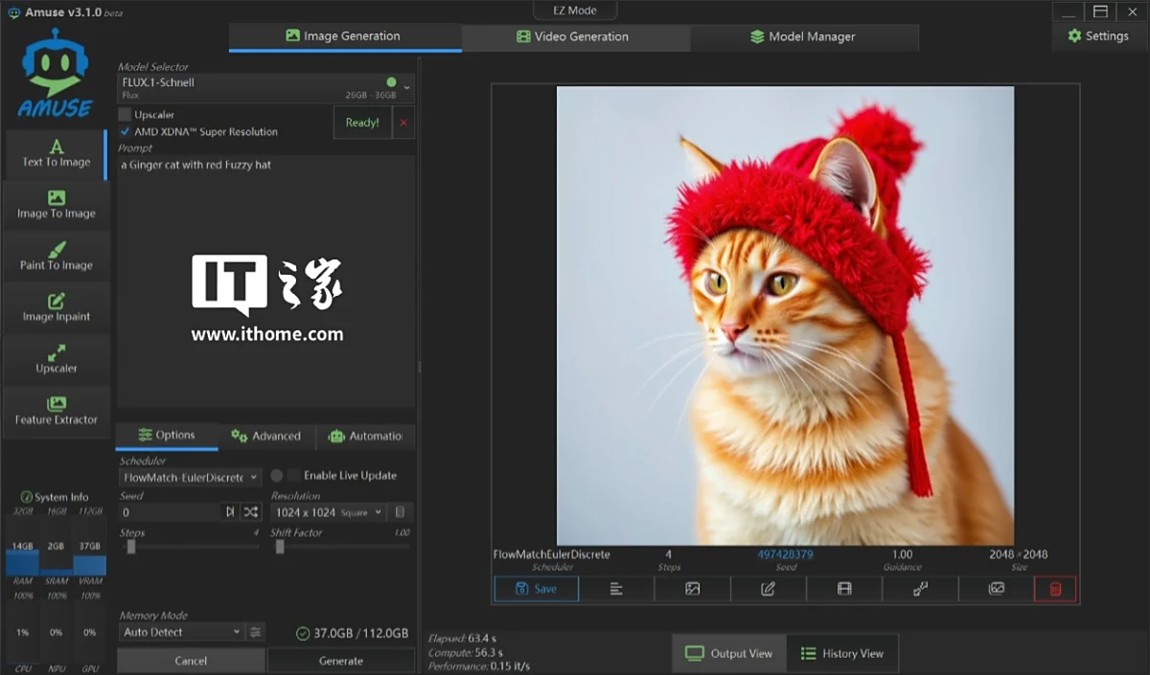This screenshot has width=1150, height=675.
Task: Click the Seed input field
Action: pos(169,512)
